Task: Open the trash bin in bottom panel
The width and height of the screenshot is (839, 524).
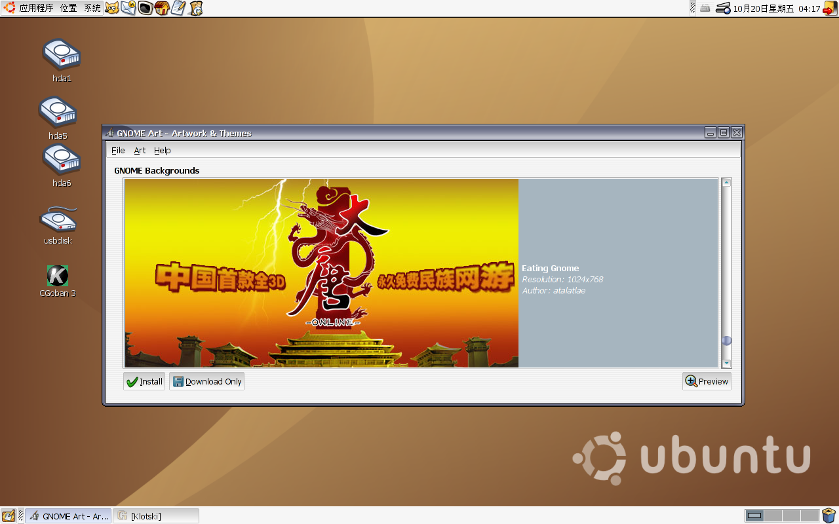Action: coord(829,515)
